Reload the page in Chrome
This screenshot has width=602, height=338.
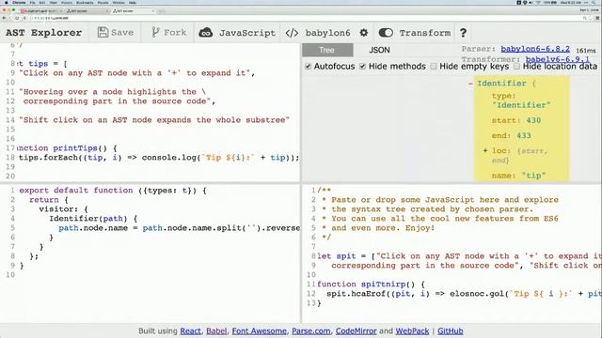pyautogui.click(x=17, y=18)
